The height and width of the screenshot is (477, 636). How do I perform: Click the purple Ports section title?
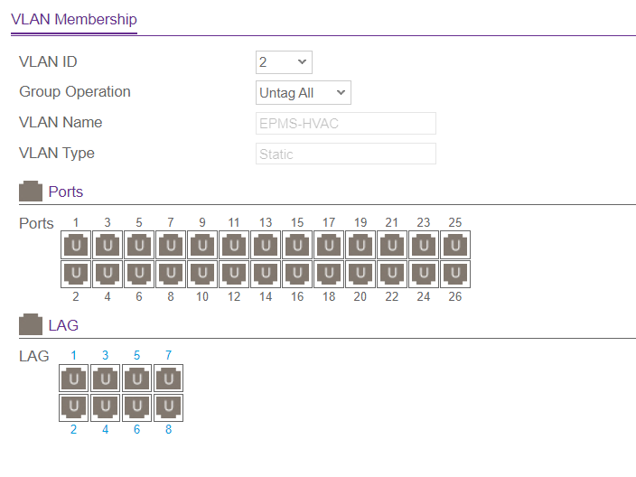66,192
